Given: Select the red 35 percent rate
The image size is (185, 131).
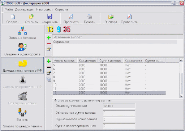Looking at the screenshot, I should pyautogui.click(x=67, y=29).
